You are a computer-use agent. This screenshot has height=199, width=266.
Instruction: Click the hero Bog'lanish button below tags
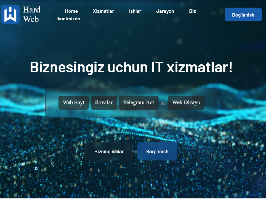157,152
